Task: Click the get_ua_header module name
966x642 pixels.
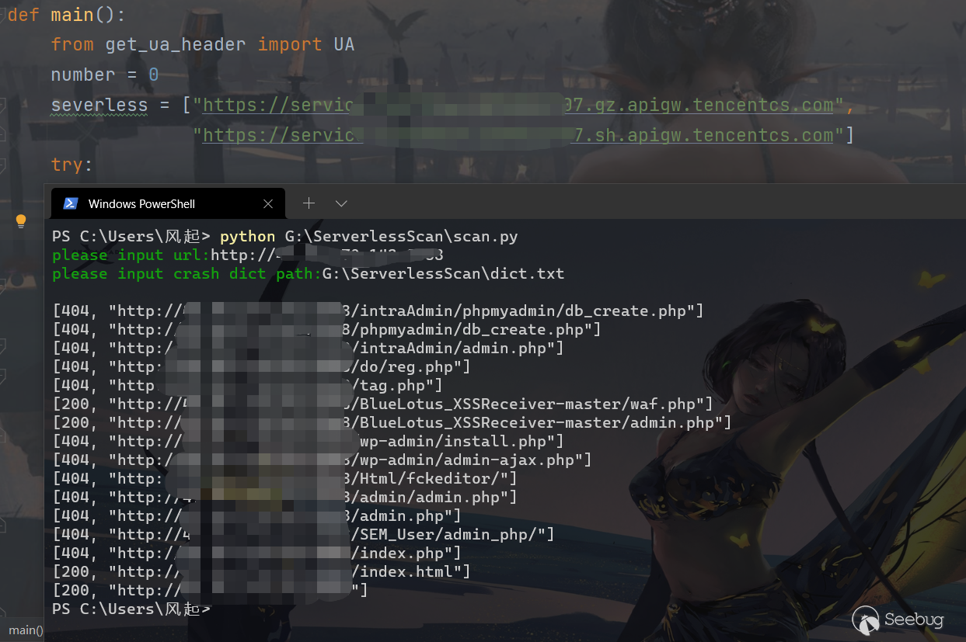Action: point(176,45)
